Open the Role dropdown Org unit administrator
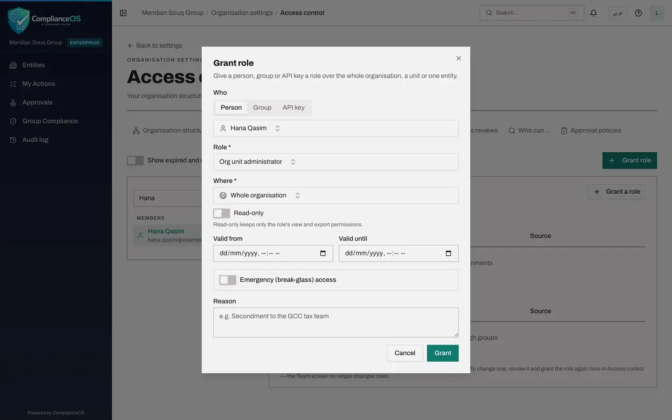 (336, 162)
